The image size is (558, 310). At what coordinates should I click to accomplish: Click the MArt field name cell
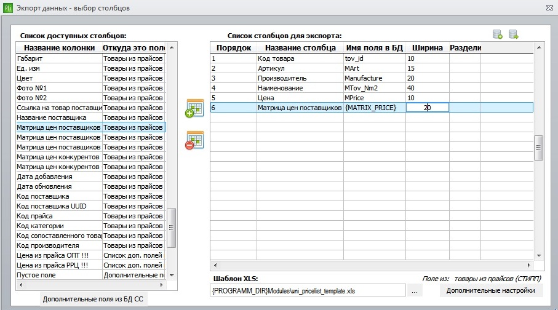[375, 68]
